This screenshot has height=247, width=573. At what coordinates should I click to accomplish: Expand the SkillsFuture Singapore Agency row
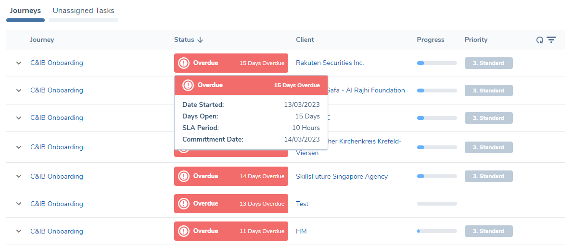[x=19, y=176]
